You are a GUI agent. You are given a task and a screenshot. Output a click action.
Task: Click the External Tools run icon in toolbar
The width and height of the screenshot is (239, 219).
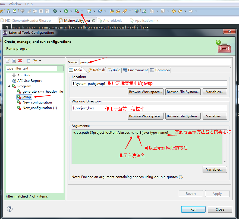(77, 11)
